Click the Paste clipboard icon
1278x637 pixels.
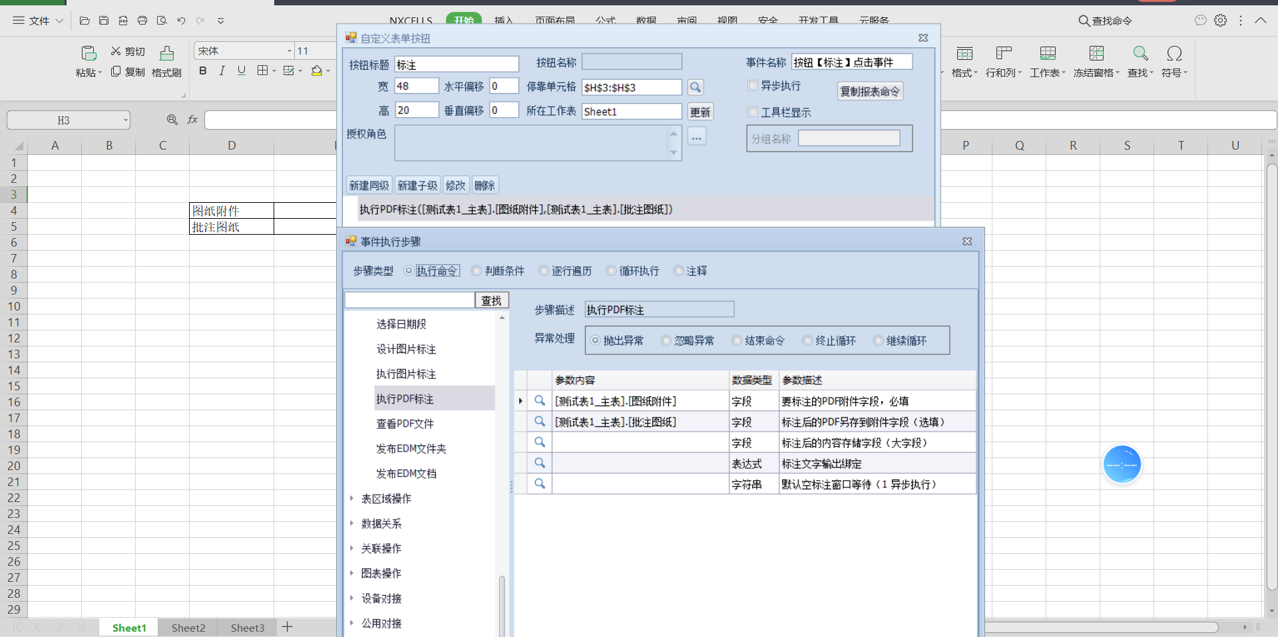point(89,53)
